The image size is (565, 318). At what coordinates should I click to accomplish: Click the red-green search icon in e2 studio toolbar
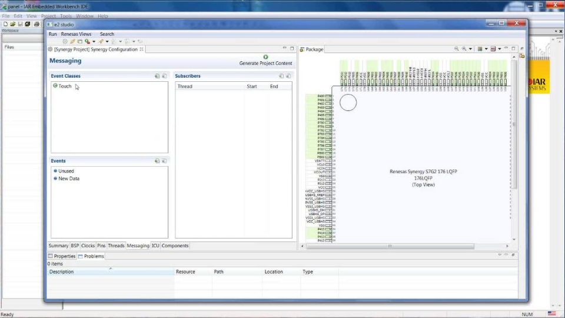click(x=87, y=41)
